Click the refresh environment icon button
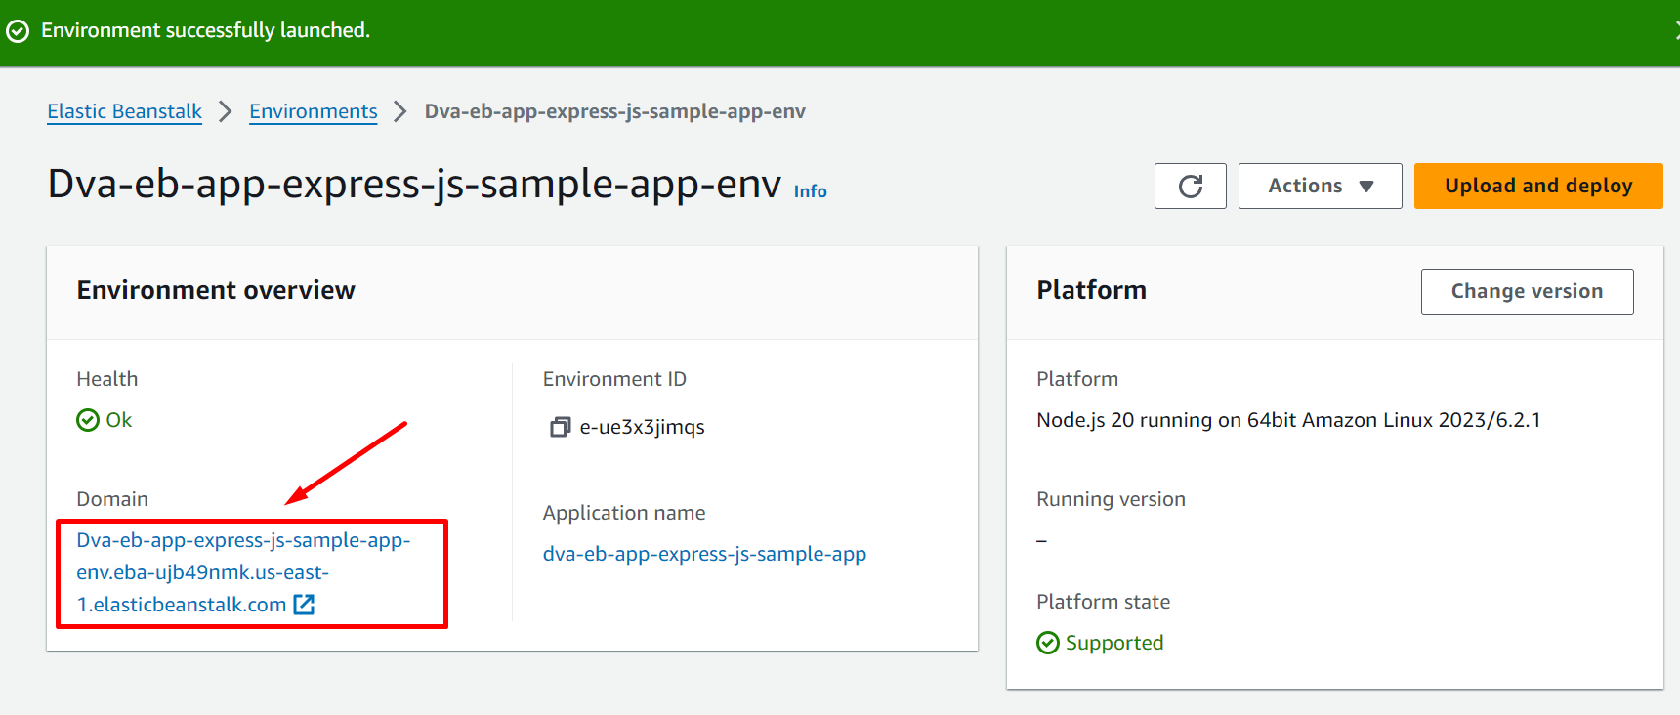 (1190, 186)
